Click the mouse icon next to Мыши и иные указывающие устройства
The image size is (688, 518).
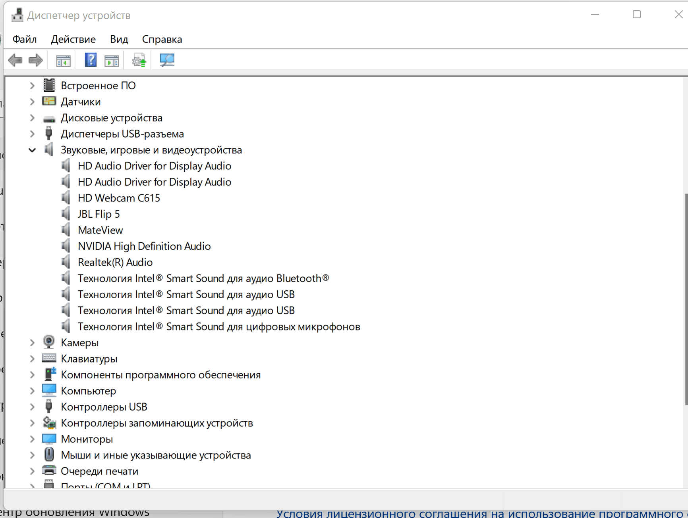(x=49, y=455)
